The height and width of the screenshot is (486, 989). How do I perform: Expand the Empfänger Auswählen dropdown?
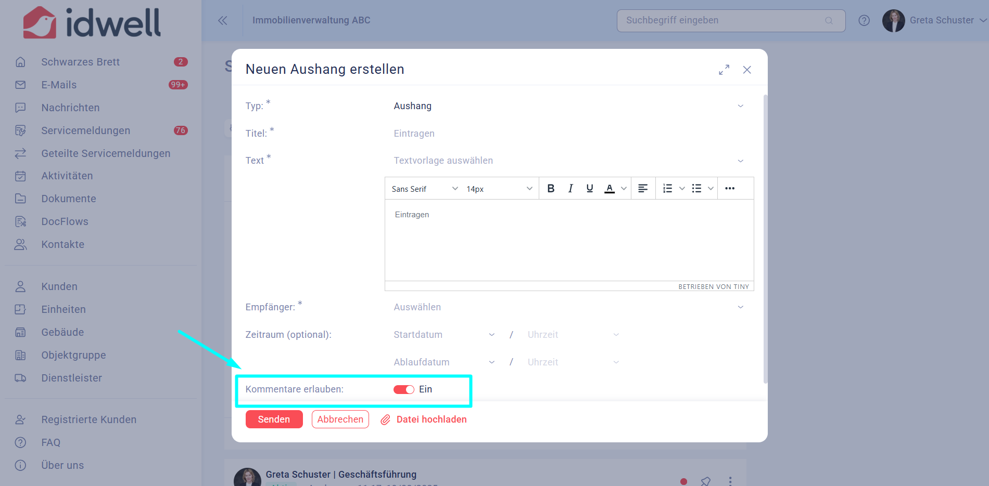[x=568, y=307]
